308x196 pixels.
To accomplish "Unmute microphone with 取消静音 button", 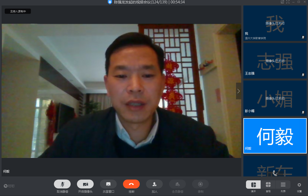I will pos(62,184).
